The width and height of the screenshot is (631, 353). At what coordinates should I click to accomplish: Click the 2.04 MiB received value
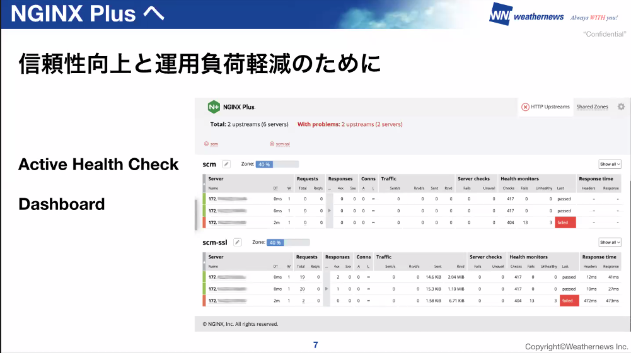point(456,277)
